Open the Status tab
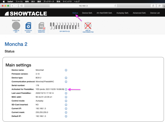 pyautogui.click(x=75, y=13)
